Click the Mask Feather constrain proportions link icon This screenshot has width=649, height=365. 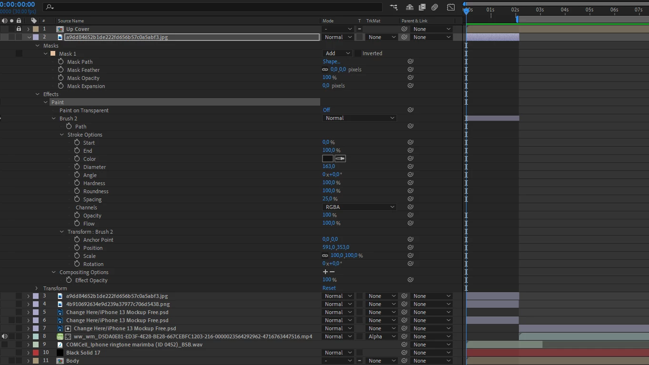[x=325, y=69]
